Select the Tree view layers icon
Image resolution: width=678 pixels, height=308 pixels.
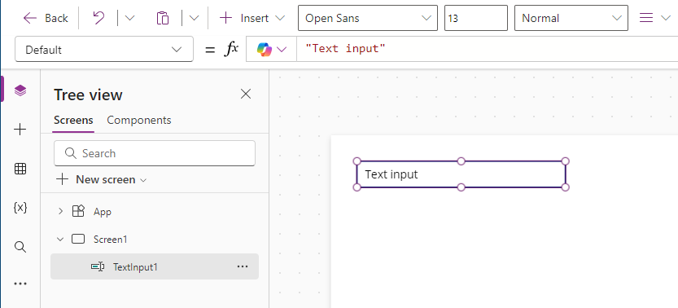click(20, 90)
